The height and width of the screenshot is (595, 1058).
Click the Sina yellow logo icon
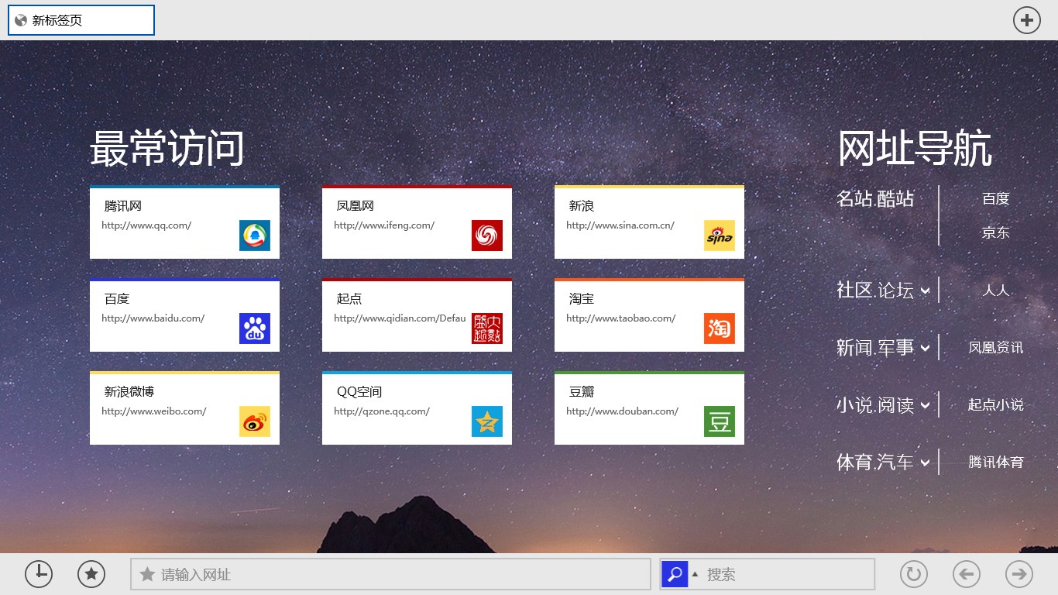click(720, 236)
